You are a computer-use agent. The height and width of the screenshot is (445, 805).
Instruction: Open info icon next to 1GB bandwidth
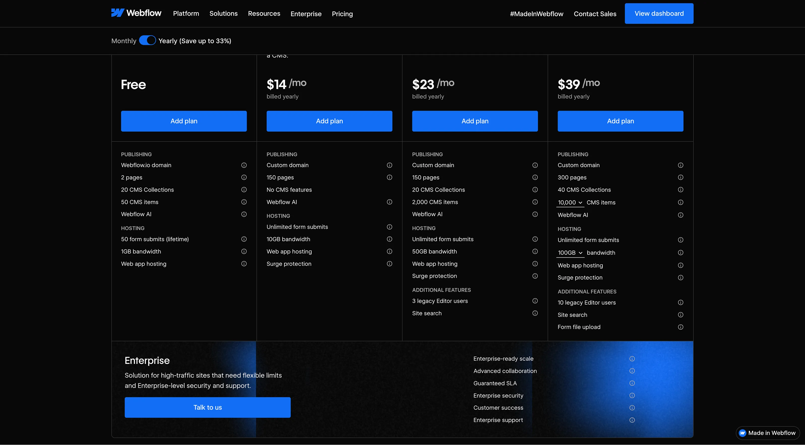(x=244, y=251)
